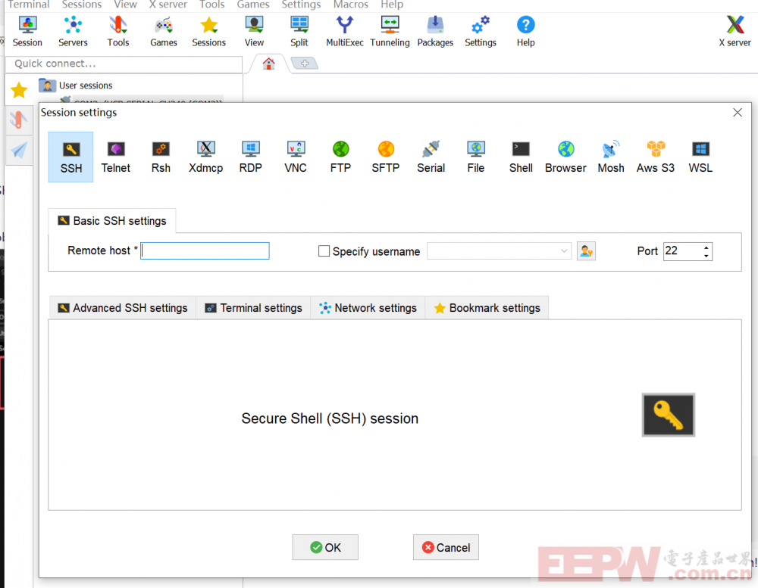758x588 pixels.
Task: Expand the username dropdown
Action: click(564, 251)
